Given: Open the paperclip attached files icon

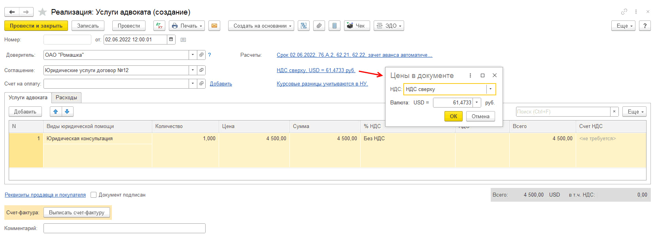Looking at the screenshot, I should (319, 26).
